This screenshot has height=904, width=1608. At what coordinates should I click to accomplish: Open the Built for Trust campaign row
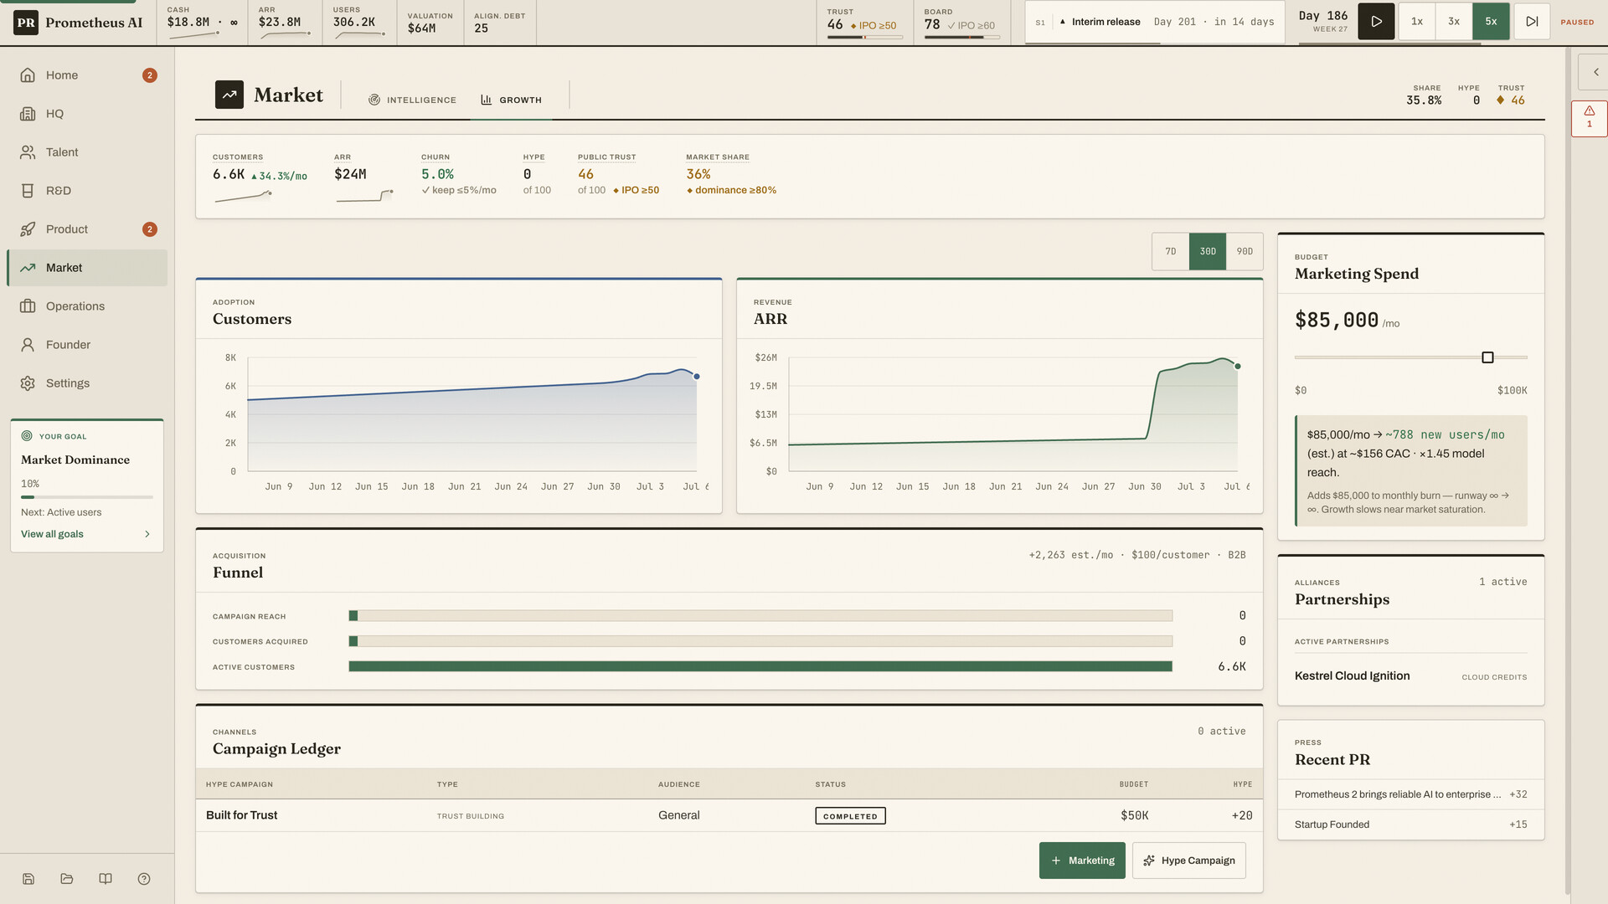[729, 815]
